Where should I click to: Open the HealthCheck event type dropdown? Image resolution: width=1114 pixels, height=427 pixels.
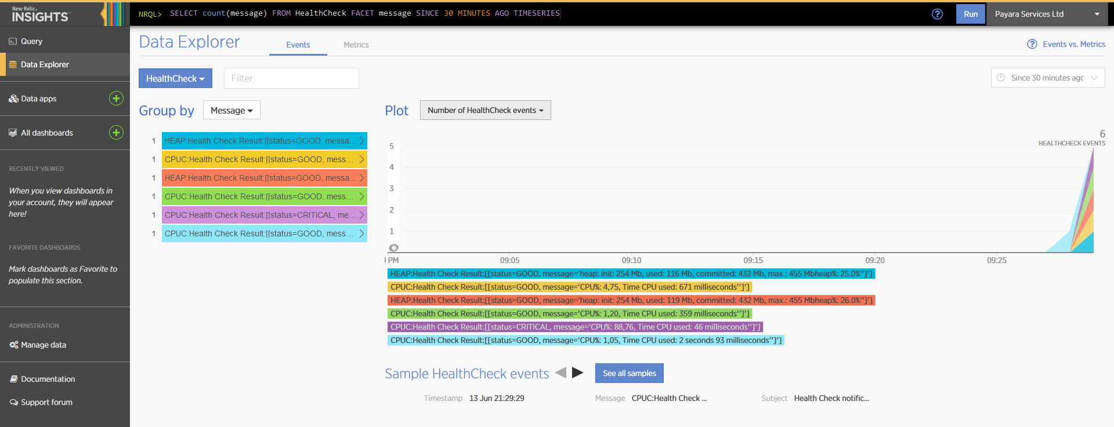pos(175,78)
